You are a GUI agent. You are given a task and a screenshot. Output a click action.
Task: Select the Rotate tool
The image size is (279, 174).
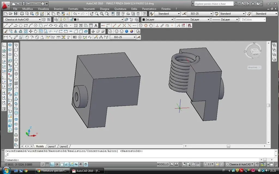[x=36, y=32]
